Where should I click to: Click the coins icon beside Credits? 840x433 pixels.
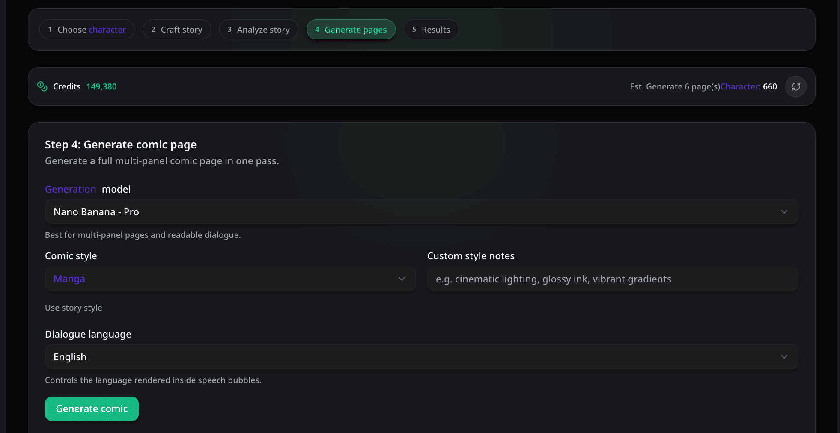(x=42, y=86)
